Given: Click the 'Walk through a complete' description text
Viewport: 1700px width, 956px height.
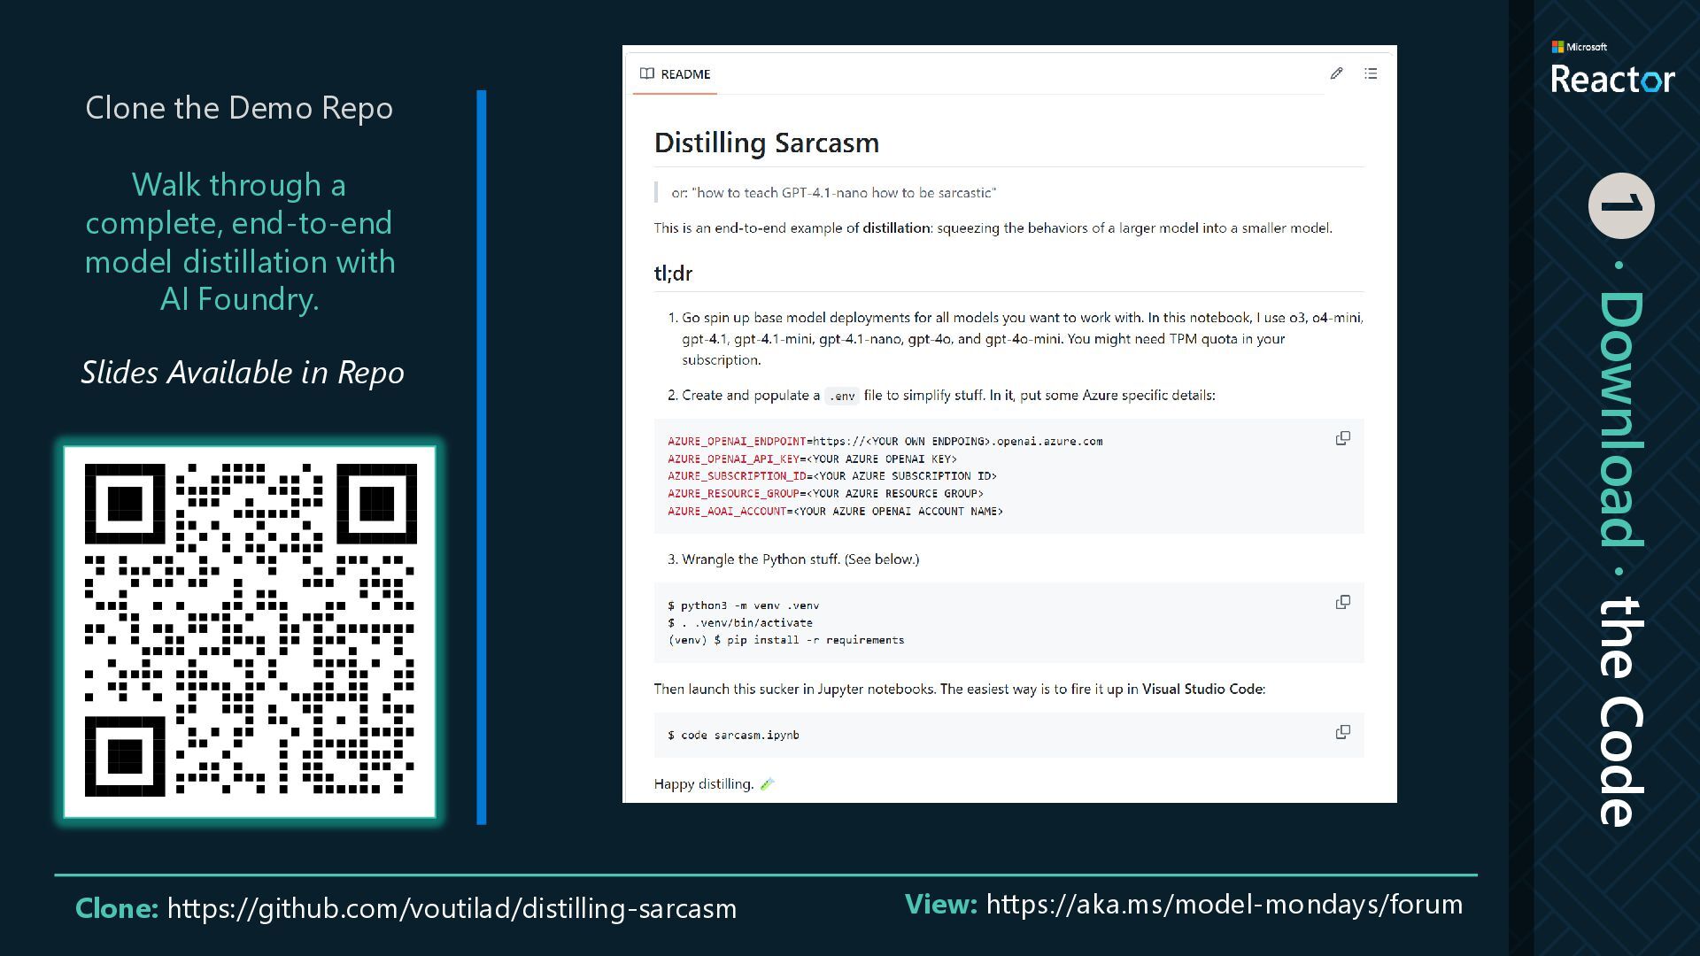Looking at the screenshot, I should click(239, 242).
